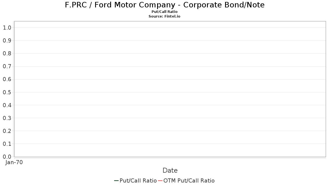Viewport: 329px width, 185px height.
Task: Click the F.PRC Ford Motor Company chart title
Action: pos(165,5)
